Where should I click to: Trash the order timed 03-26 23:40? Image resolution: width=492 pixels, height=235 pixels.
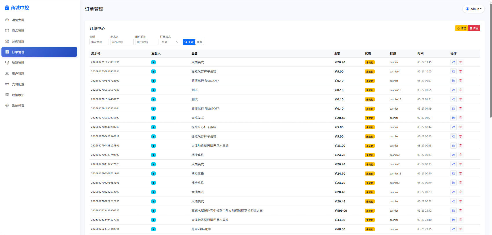[x=460, y=220]
